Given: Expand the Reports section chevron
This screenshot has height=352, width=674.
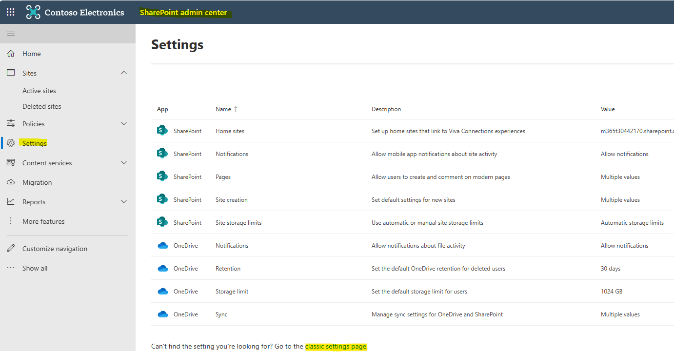Looking at the screenshot, I should 124,201.
